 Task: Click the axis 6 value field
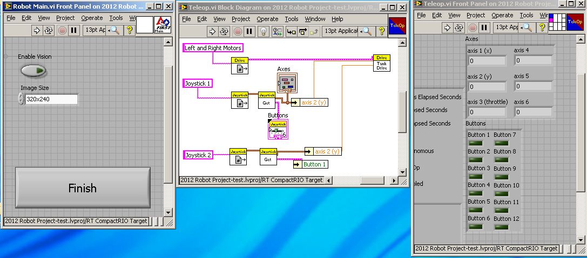click(x=534, y=112)
